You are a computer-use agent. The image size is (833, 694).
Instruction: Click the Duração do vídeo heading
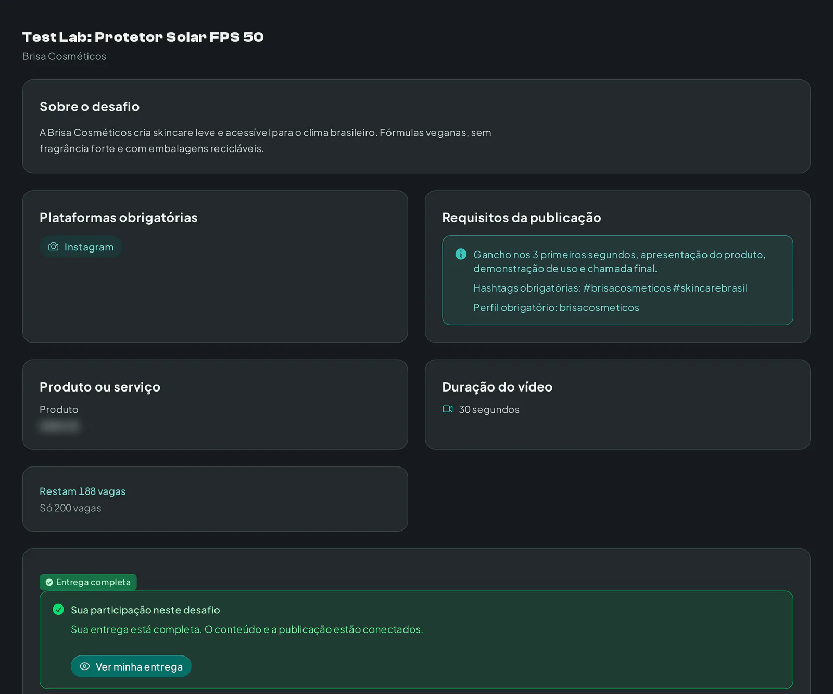[x=497, y=387]
